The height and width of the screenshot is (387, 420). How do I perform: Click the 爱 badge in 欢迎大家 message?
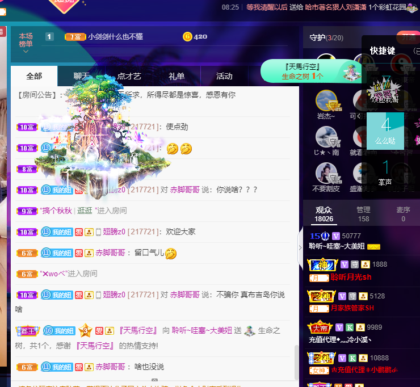tap(79, 232)
